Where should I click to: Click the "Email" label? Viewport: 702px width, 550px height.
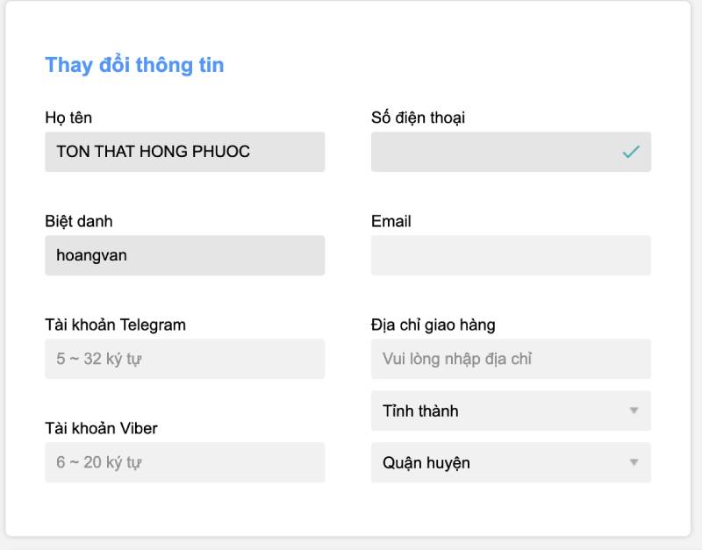point(391,221)
